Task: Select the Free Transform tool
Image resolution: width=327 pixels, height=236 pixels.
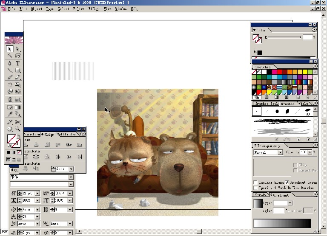Action: 18,92
